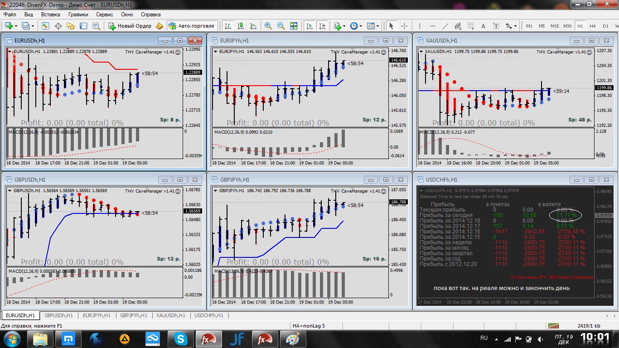Viewport: 619px width, 348px height.
Task: Click the RU language indicator
Action: [x=484, y=338]
